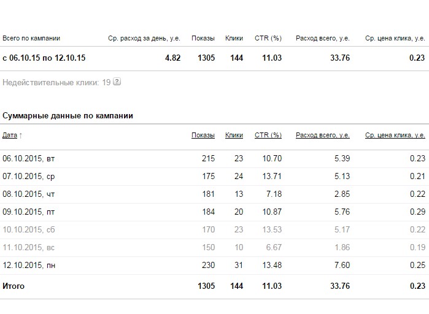Select the greyed 10.10.2015, сб row
This screenshot has height=314, width=429.
coord(215,230)
